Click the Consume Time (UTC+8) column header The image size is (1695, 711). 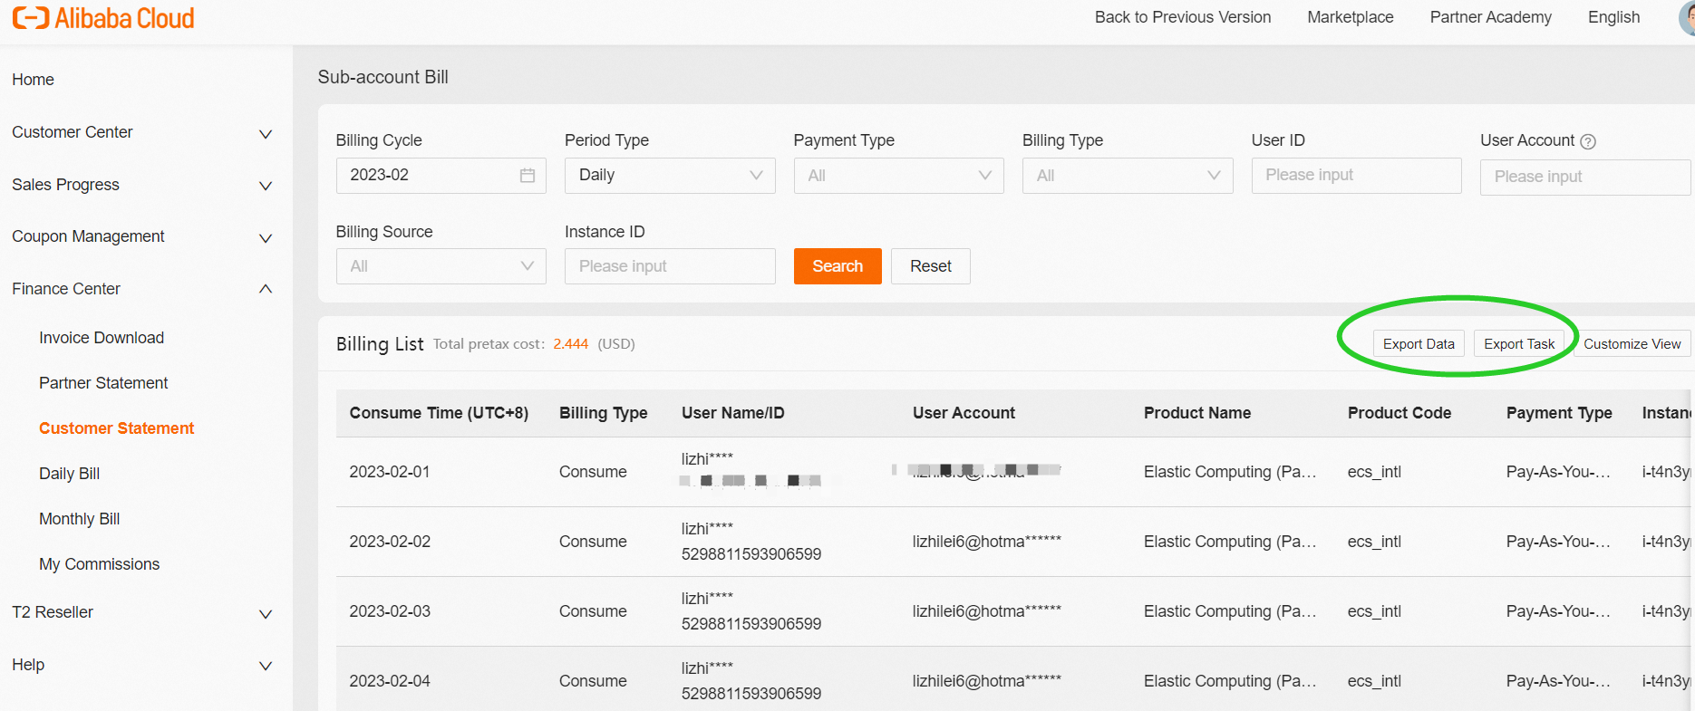point(439,413)
